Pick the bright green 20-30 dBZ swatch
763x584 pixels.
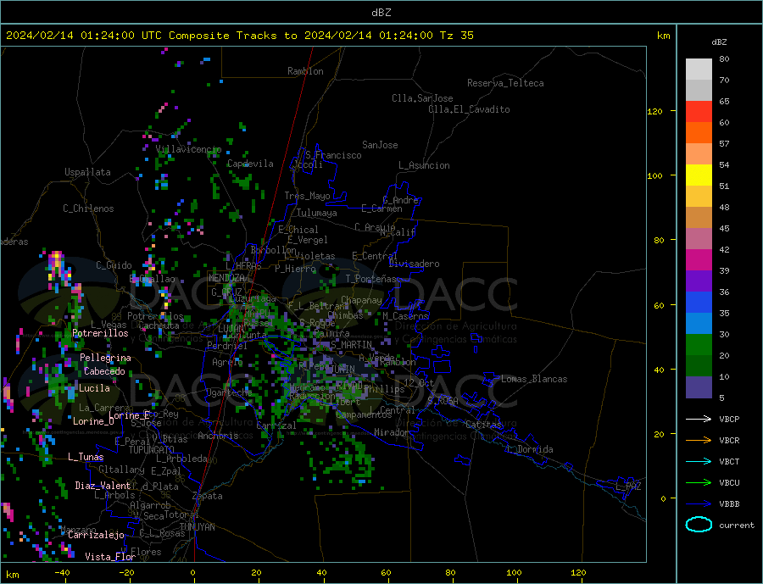pos(699,345)
